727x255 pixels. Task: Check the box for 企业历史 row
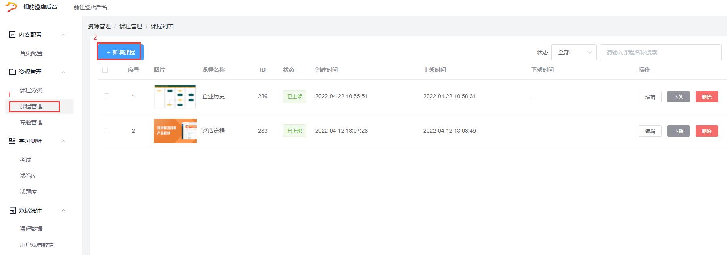tap(107, 96)
